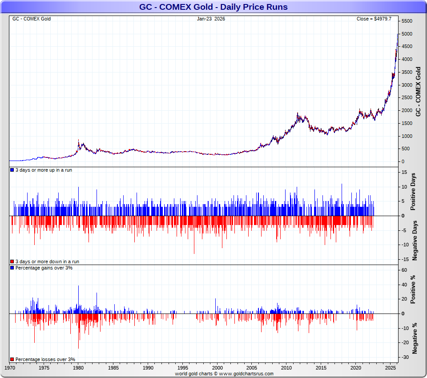Click the 2010 year mark on x-axis

point(286,368)
